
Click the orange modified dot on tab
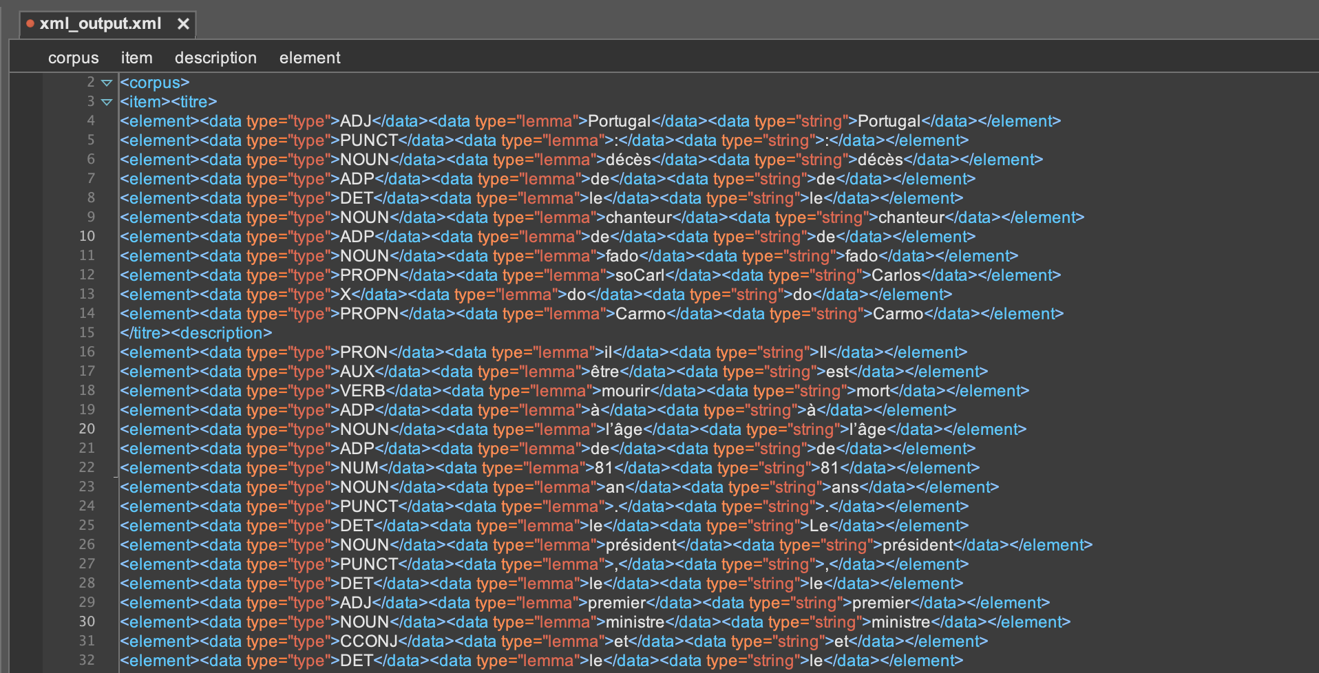point(30,23)
